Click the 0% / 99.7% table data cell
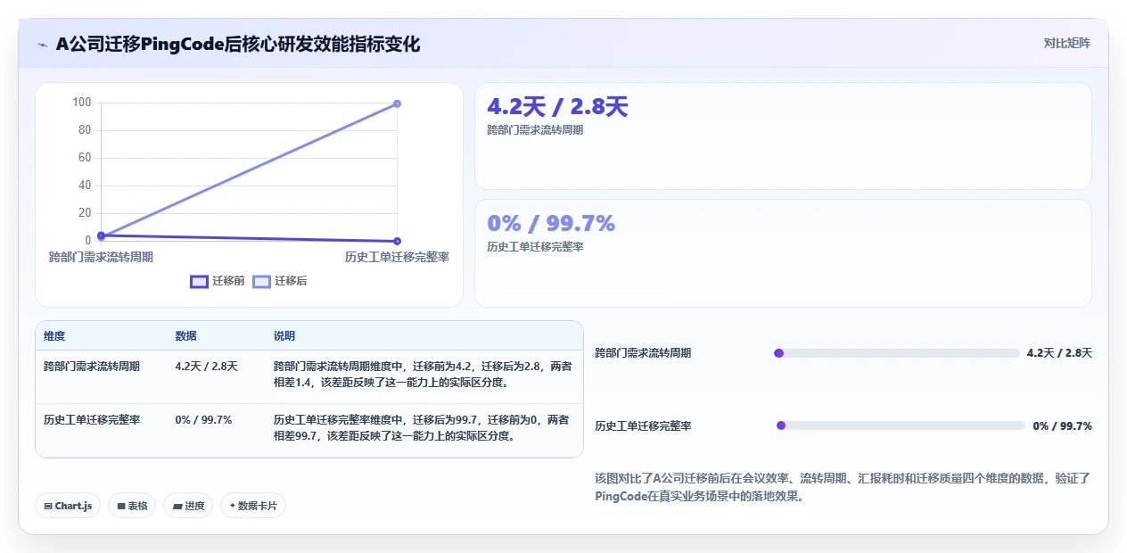The width and height of the screenshot is (1127, 553). [203, 419]
